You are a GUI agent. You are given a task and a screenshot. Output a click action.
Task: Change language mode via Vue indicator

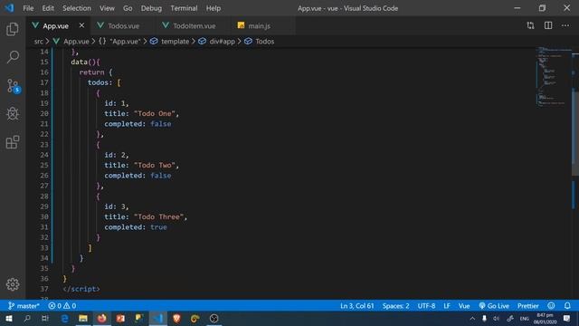pyautogui.click(x=464, y=306)
